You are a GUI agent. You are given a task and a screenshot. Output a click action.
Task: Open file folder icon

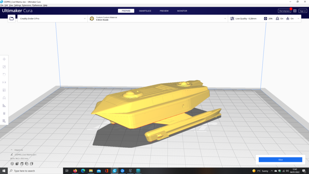click(x=12, y=19)
